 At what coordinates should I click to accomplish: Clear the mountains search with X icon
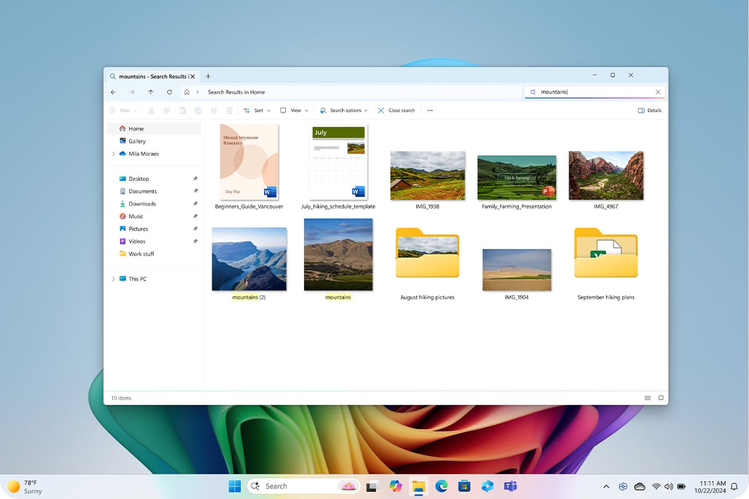point(658,92)
